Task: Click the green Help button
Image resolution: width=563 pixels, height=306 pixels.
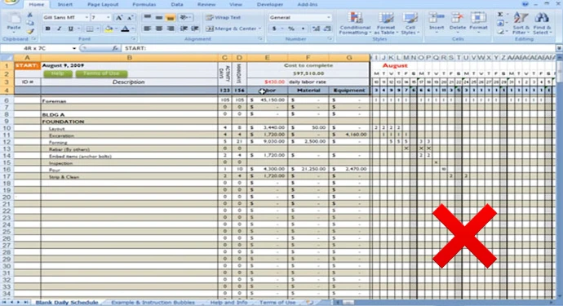Action: pyautogui.click(x=58, y=73)
